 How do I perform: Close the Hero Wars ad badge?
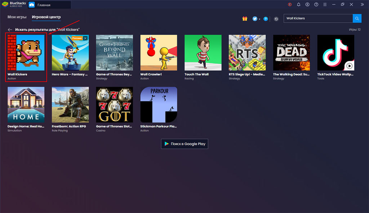85,38
